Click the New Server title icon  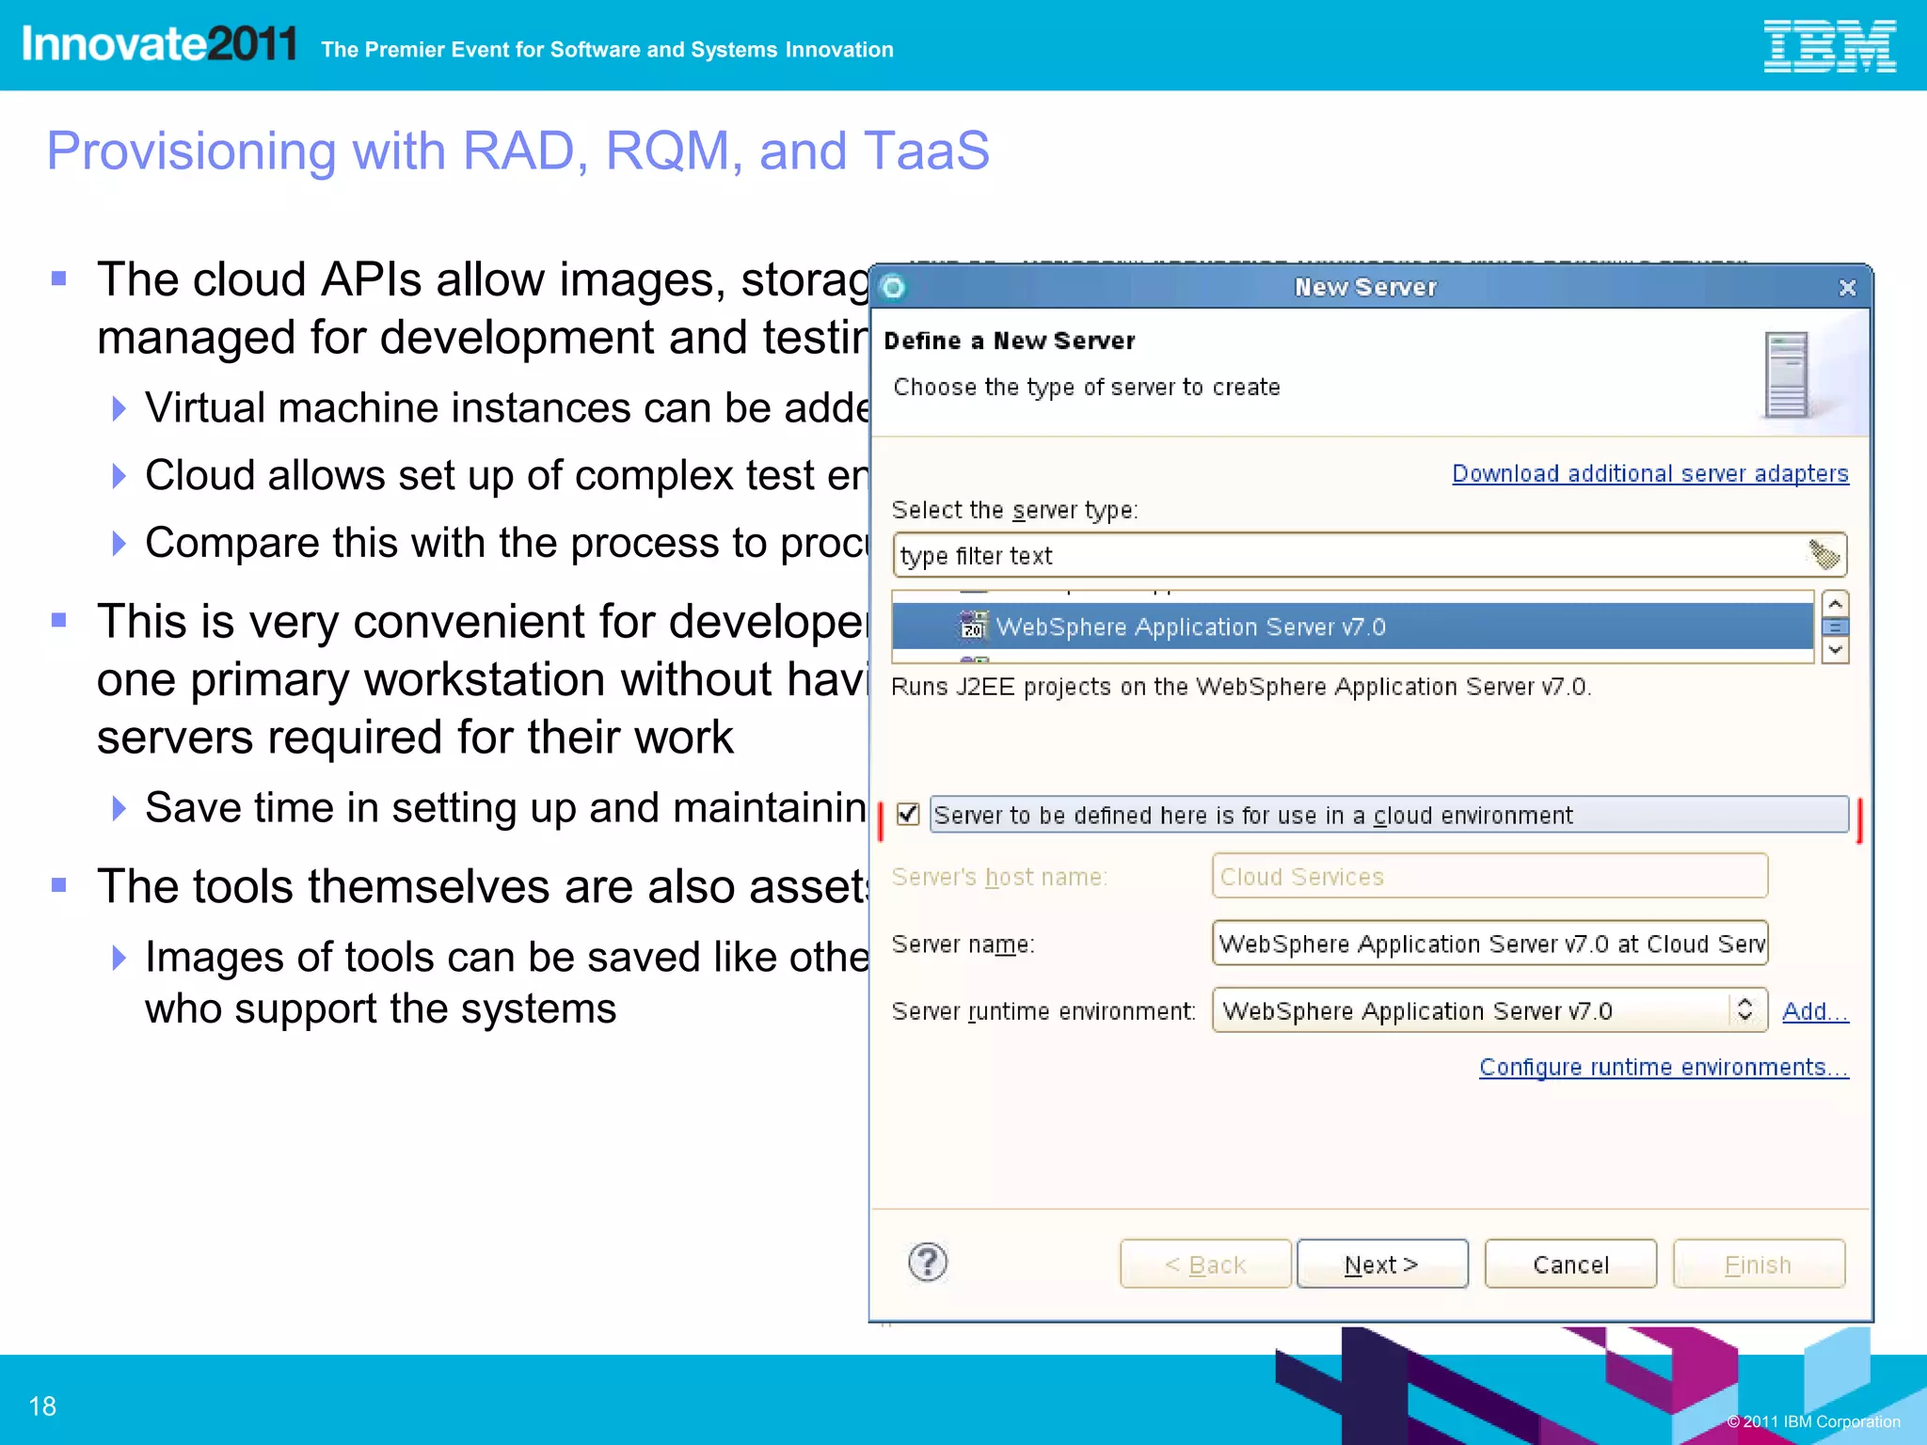[893, 287]
